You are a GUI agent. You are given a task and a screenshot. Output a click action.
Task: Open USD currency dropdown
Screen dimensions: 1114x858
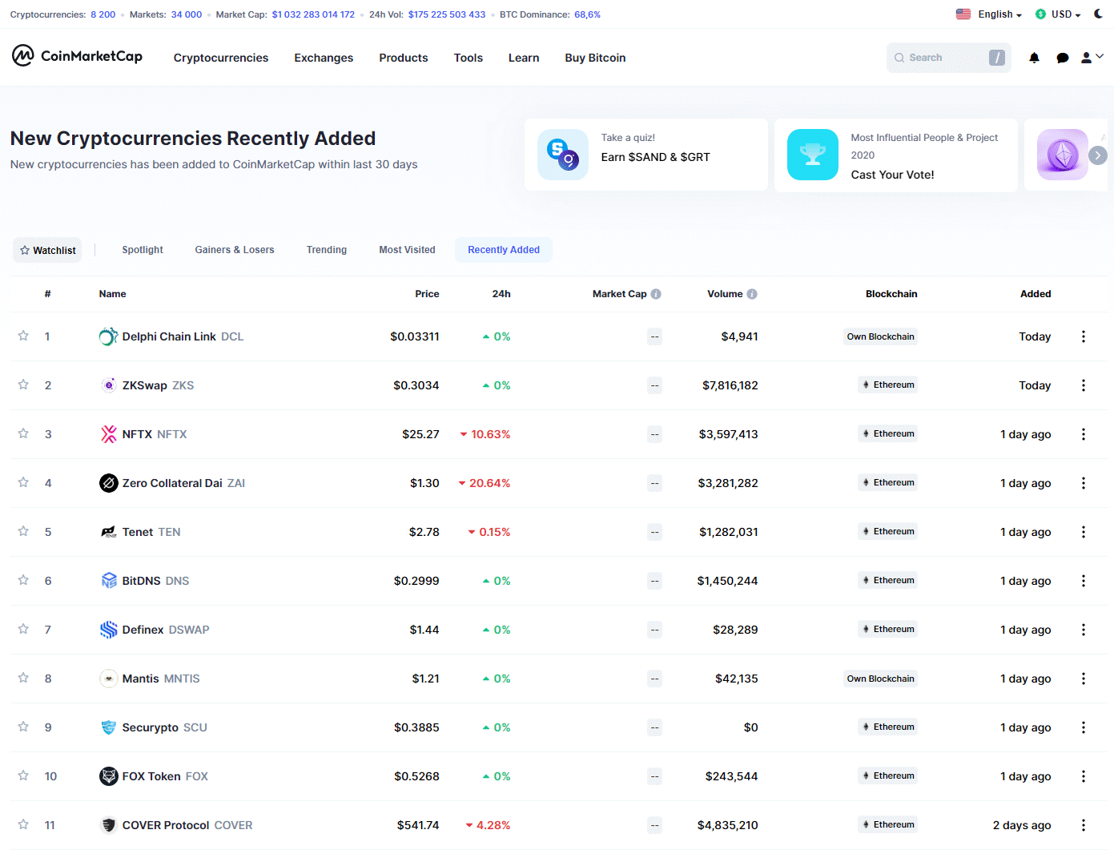point(1066,14)
